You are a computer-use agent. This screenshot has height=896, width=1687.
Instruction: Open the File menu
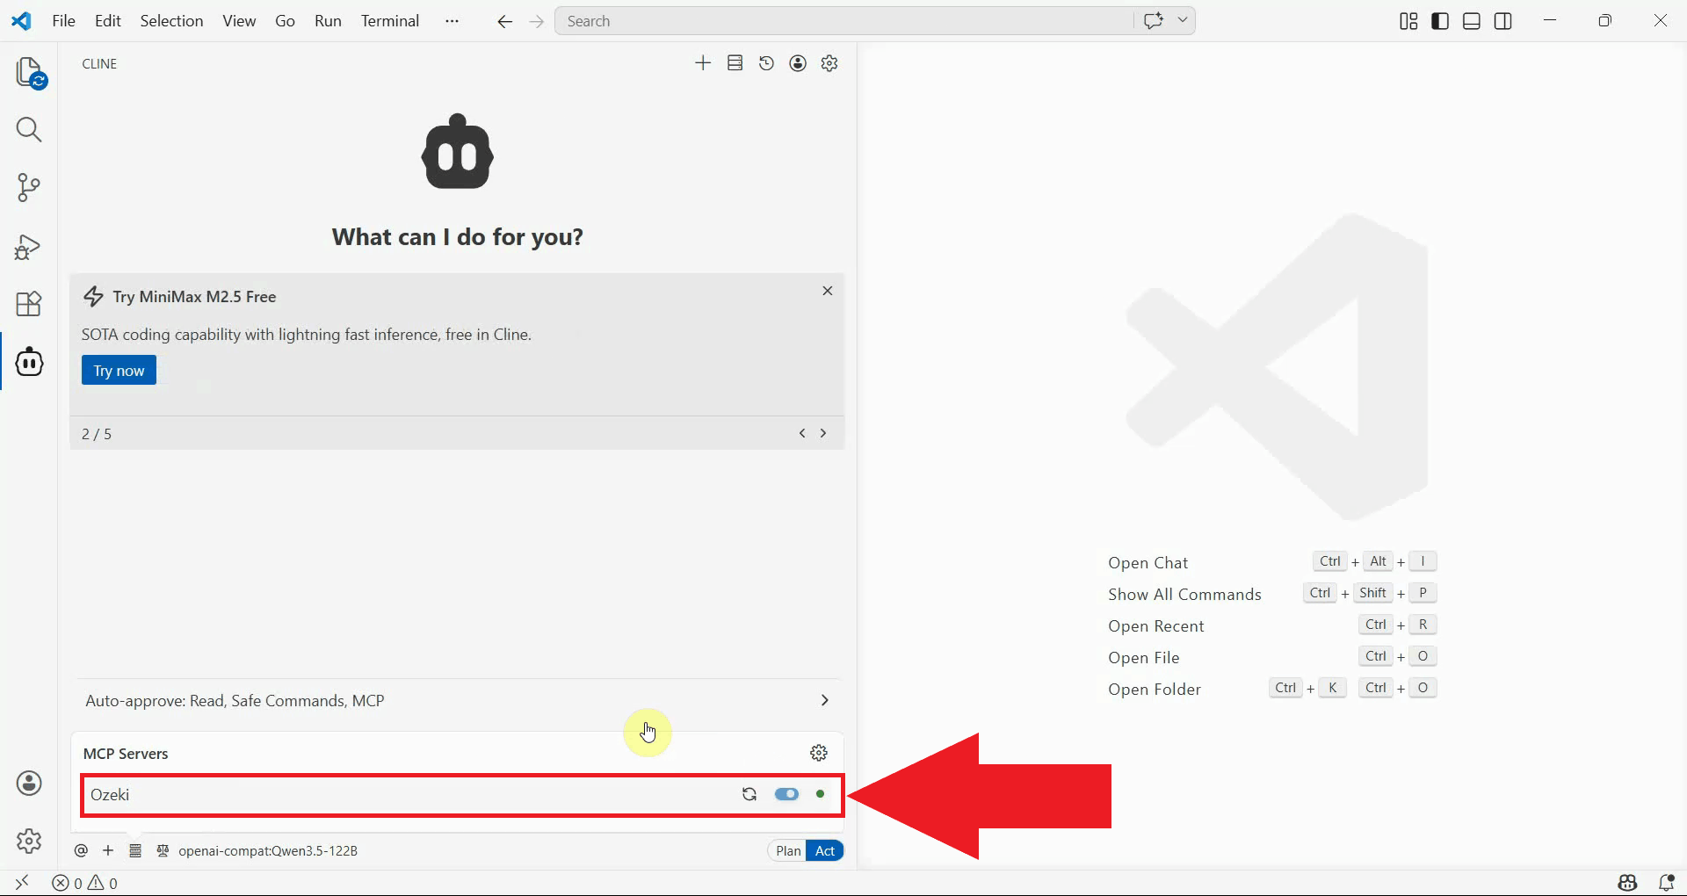tap(63, 21)
